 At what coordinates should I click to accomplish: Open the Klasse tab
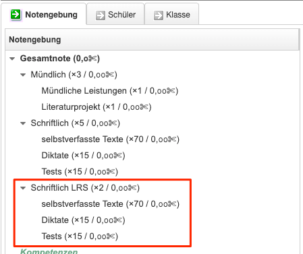pyautogui.click(x=172, y=14)
